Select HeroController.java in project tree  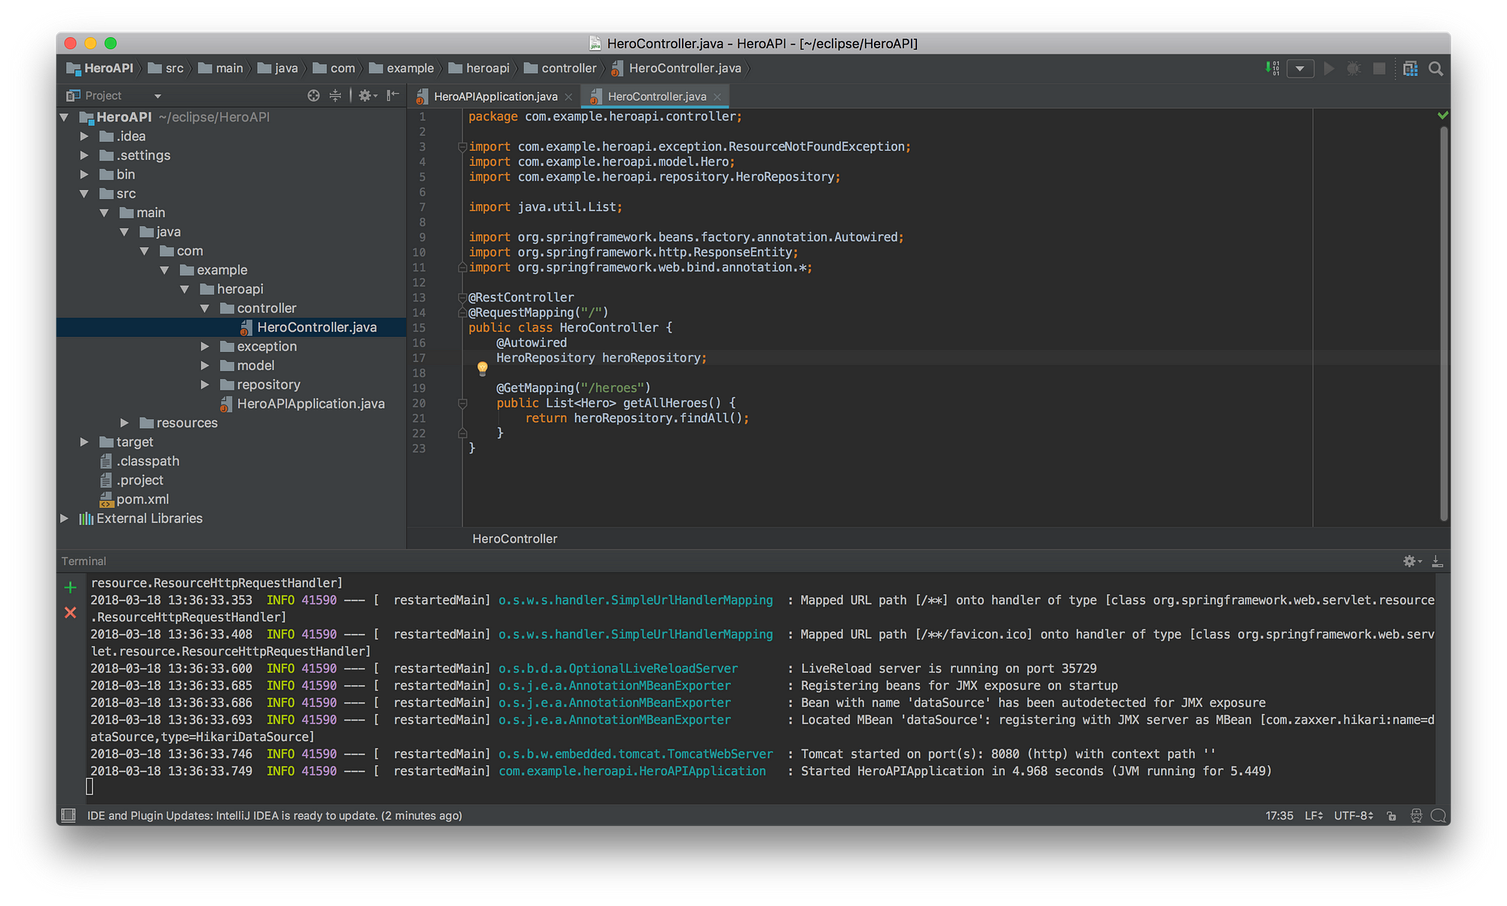(316, 327)
